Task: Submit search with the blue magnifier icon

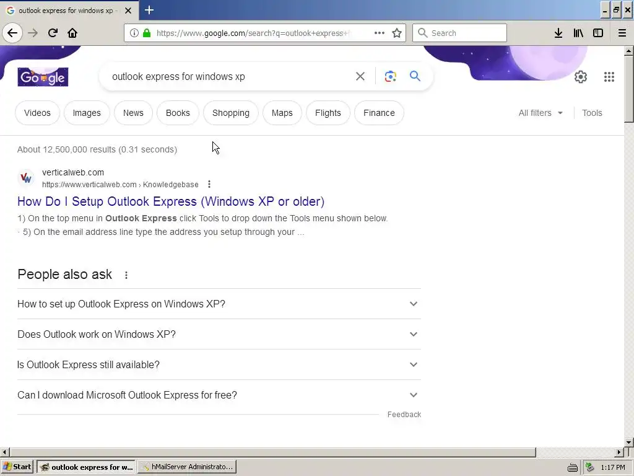Action: click(415, 76)
